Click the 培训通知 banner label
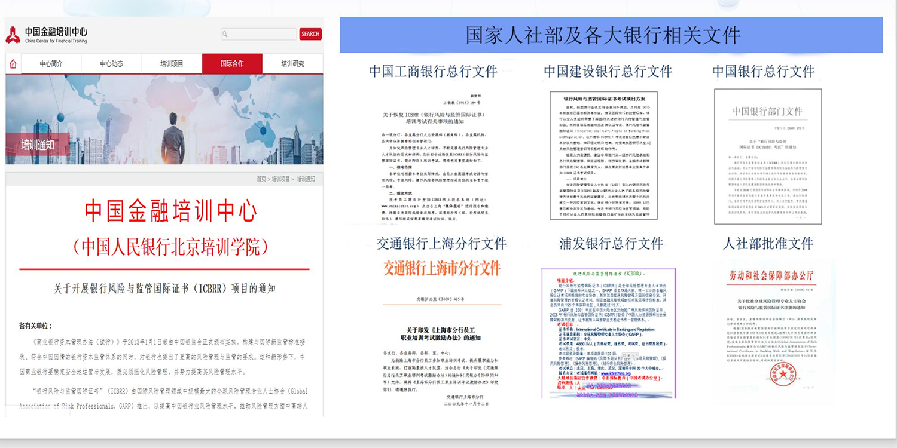Image resolution: width=897 pixels, height=448 pixels. 37,145
